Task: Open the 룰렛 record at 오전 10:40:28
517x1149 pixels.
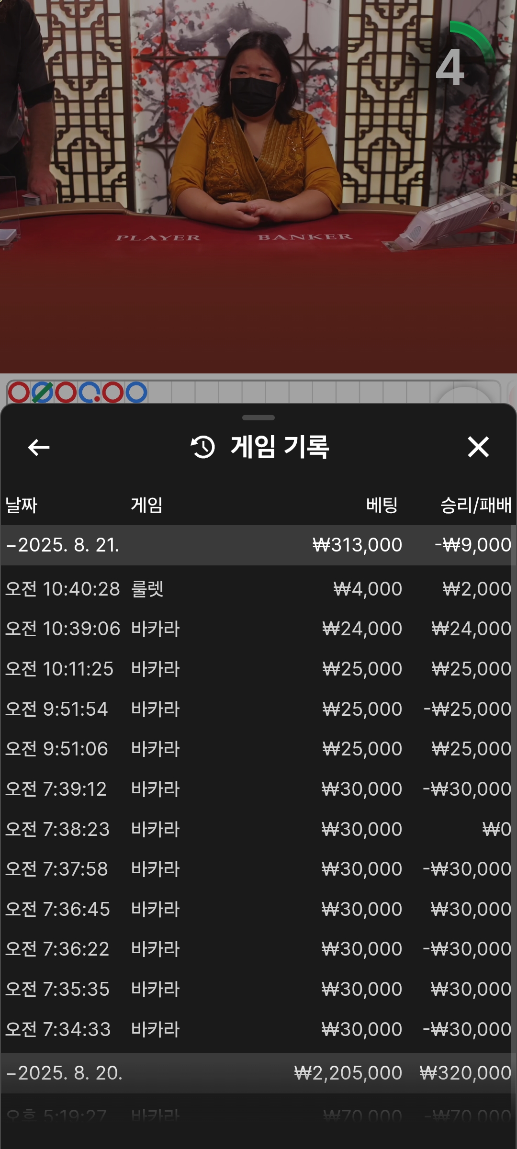Action: coord(258,589)
